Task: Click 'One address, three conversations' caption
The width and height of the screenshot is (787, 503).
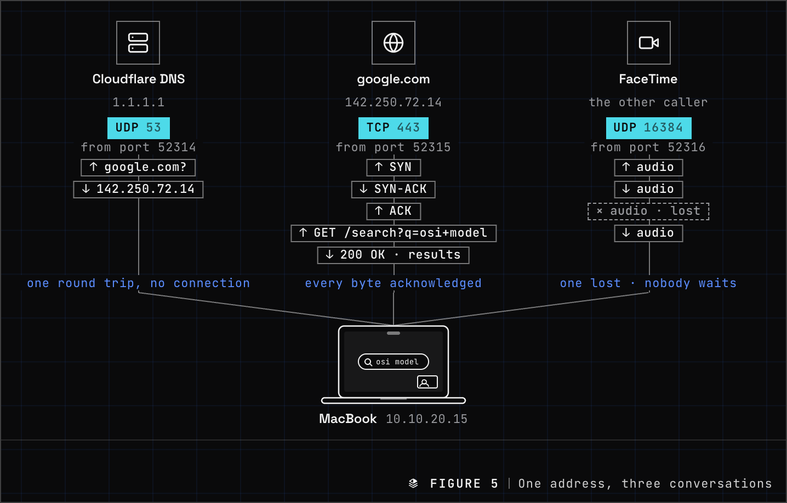Action: 645,484
